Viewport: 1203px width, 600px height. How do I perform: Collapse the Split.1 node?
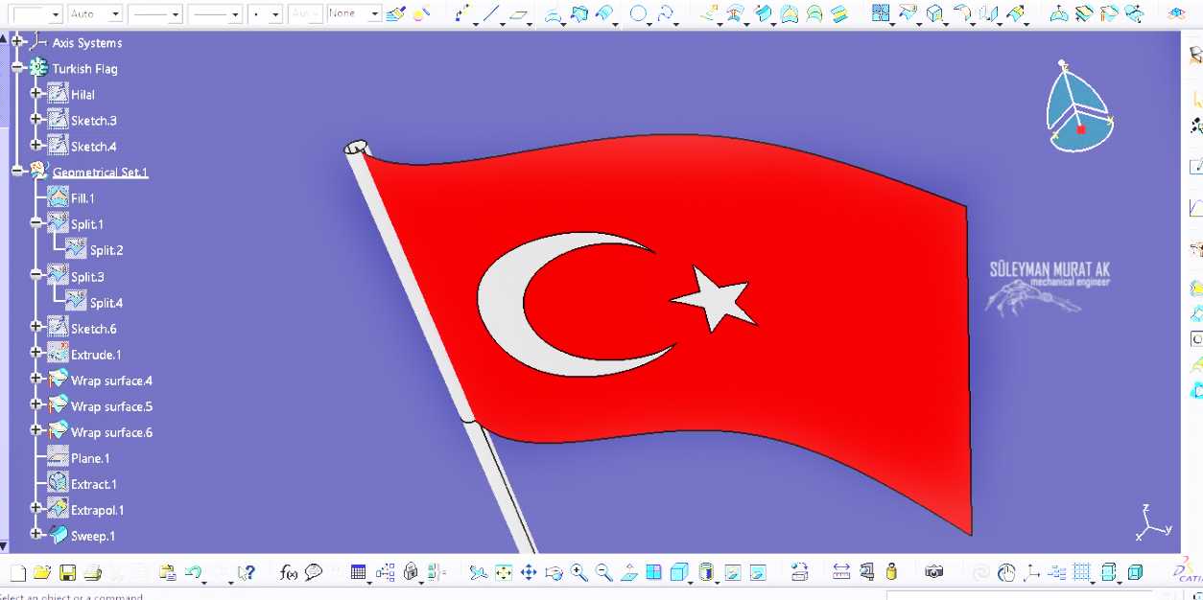click(x=36, y=222)
